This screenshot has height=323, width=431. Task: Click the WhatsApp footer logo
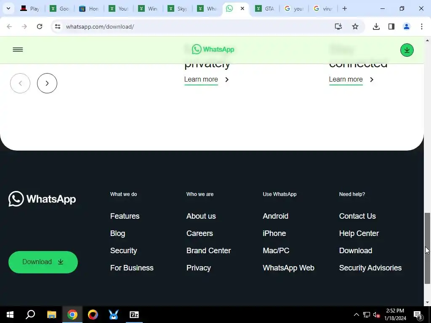pyautogui.click(x=42, y=199)
